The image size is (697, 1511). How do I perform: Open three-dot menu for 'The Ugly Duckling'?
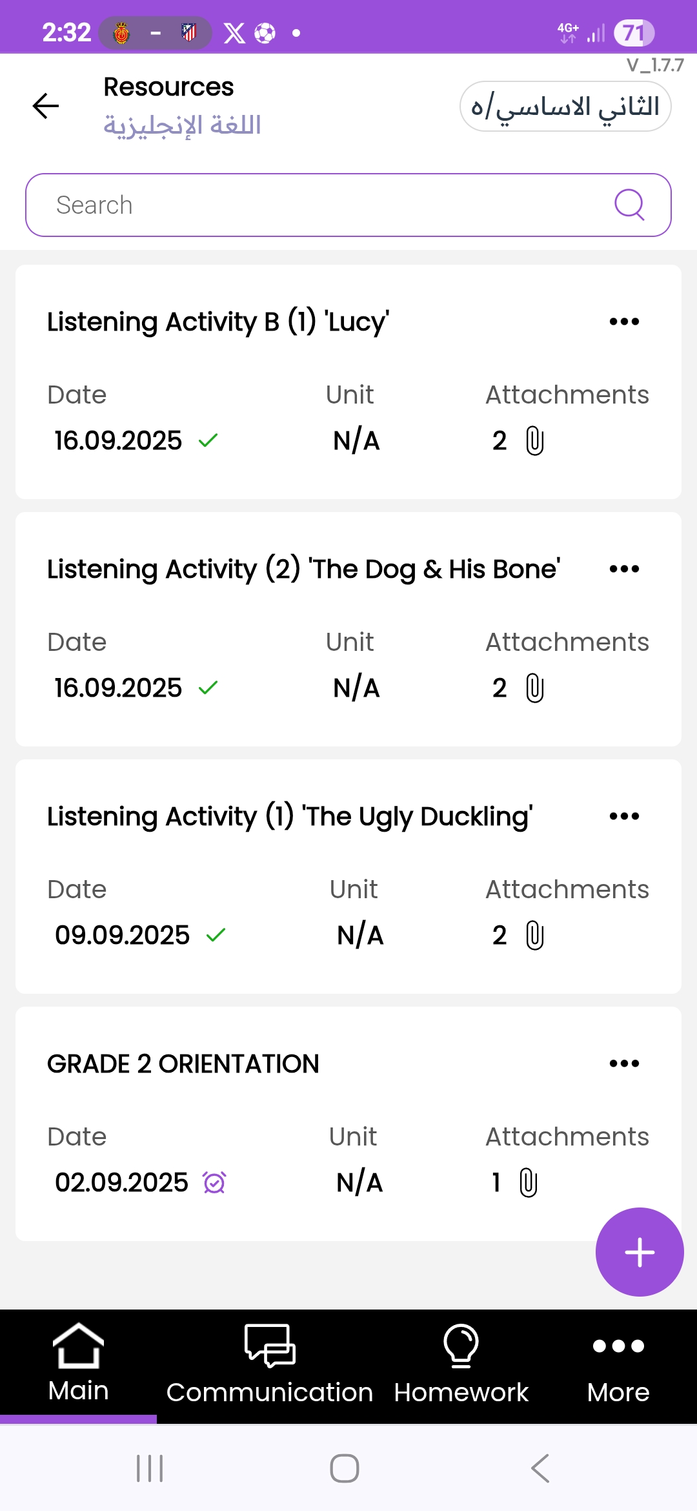(624, 816)
